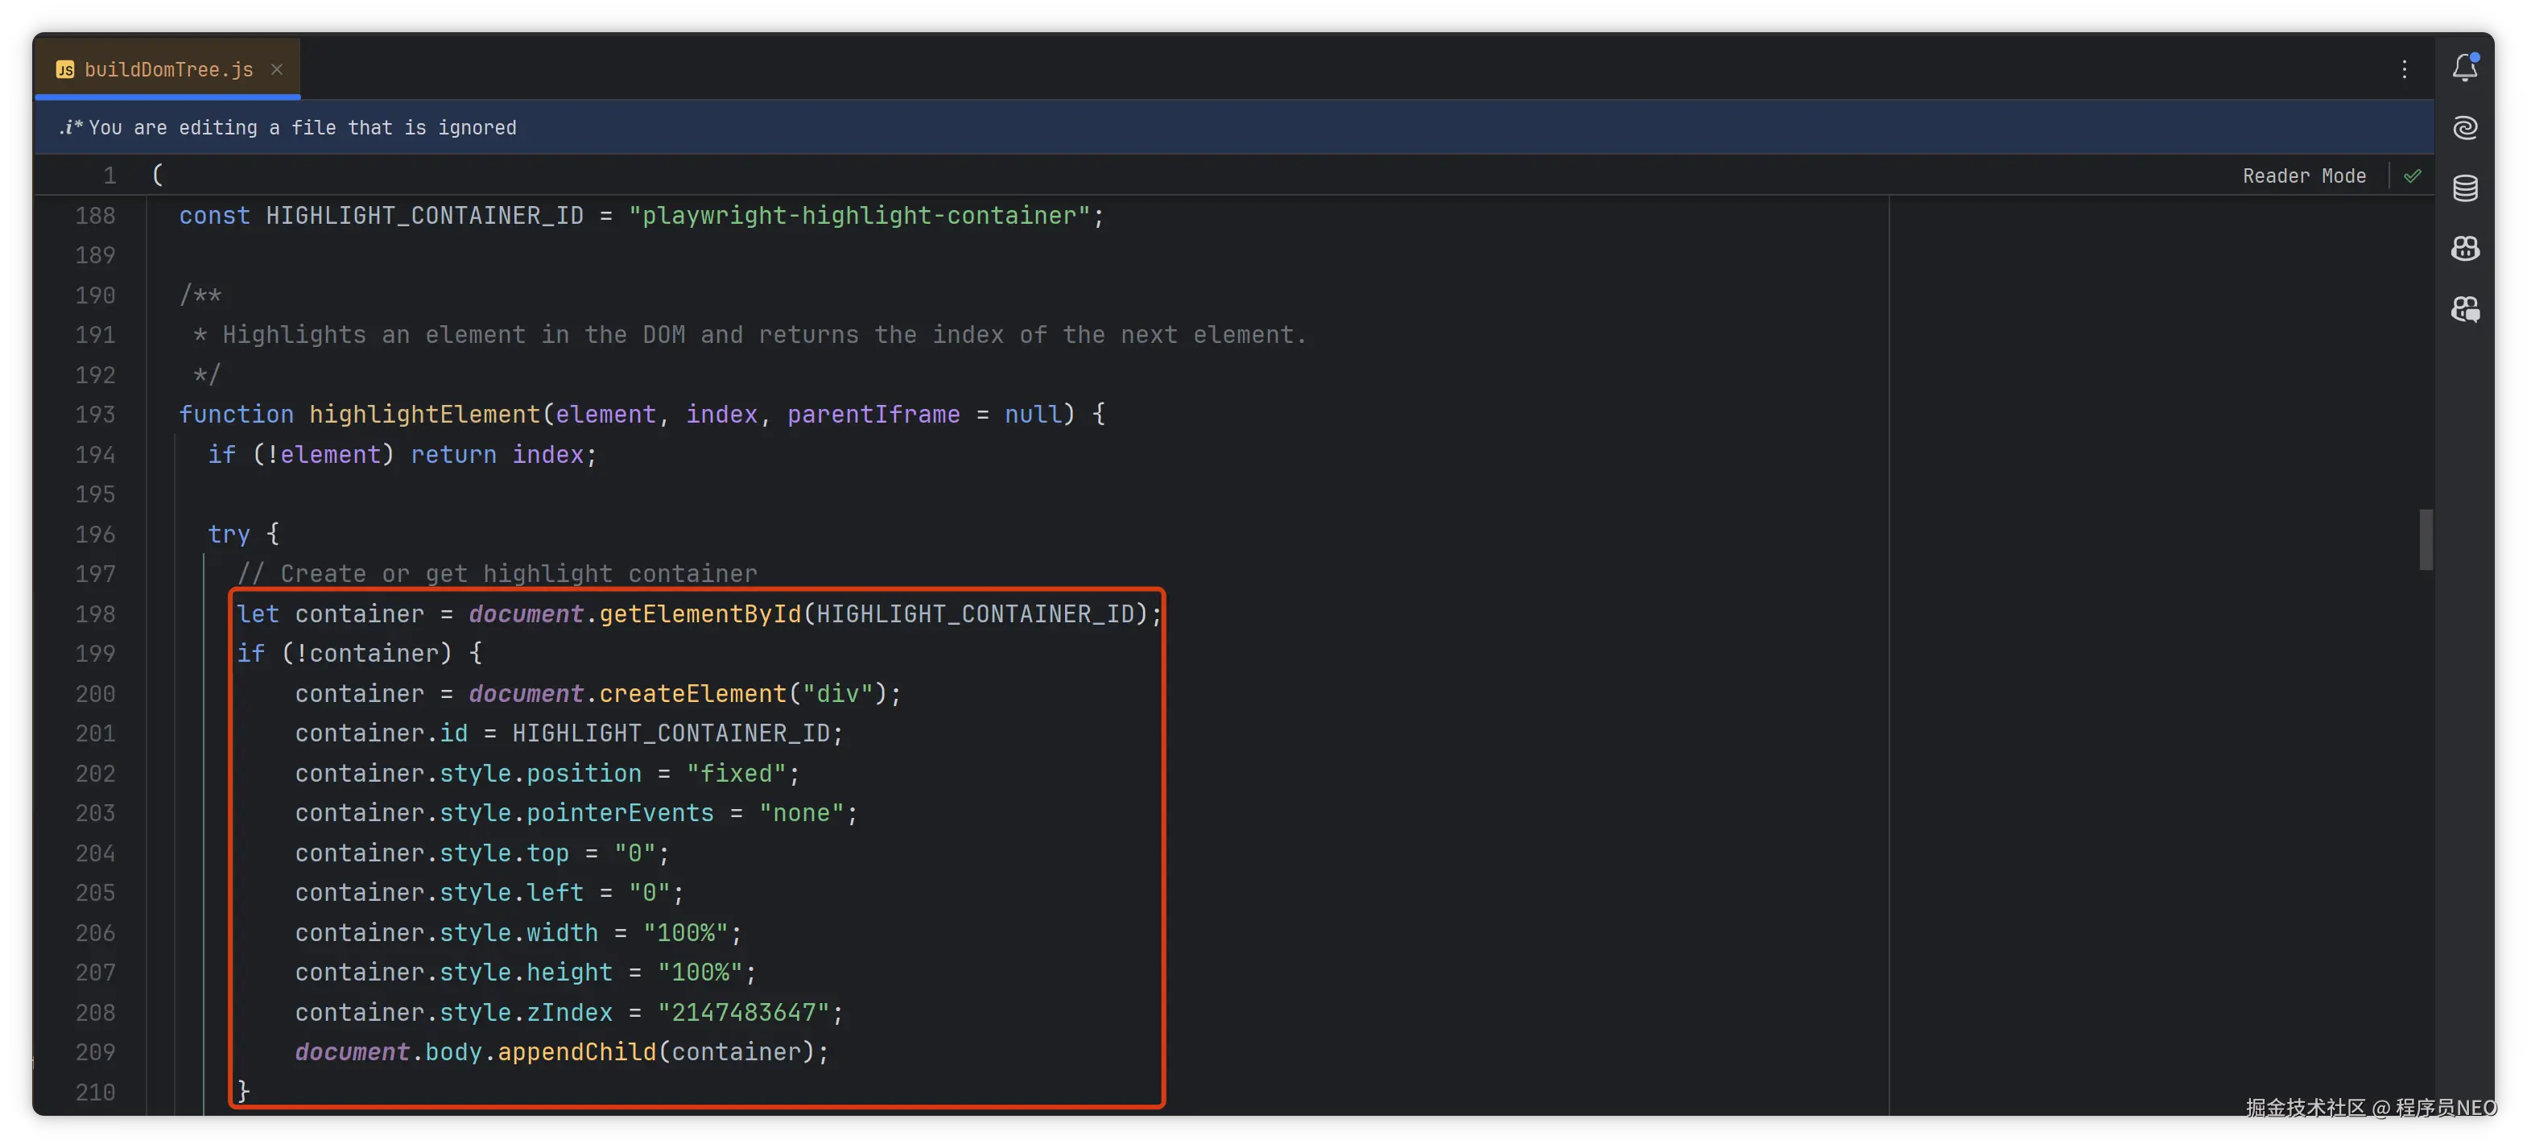2527x1148 pixels.
Task: Click the .i* ignore icon in banner
Action: (x=70, y=127)
